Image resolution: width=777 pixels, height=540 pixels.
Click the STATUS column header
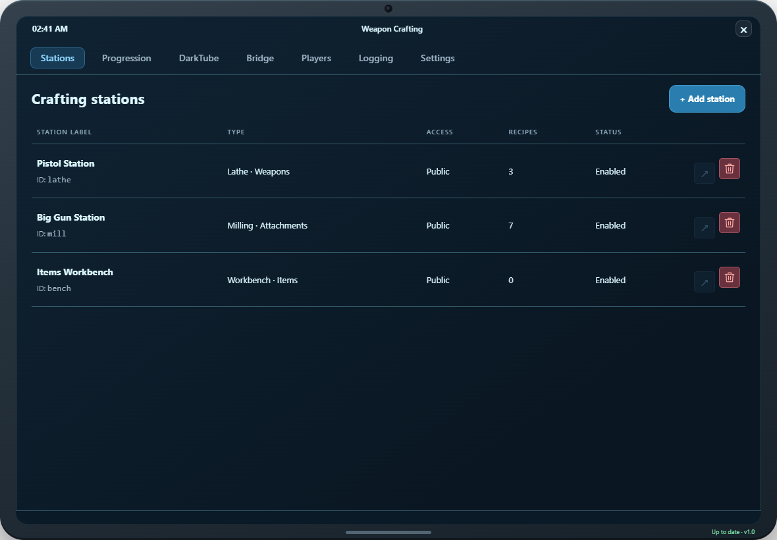(x=608, y=132)
